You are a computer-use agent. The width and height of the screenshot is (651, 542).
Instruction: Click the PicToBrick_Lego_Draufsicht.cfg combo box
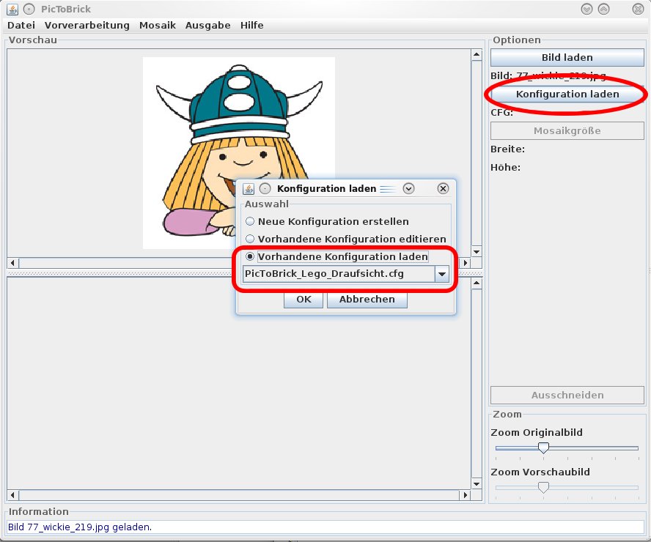(346, 274)
